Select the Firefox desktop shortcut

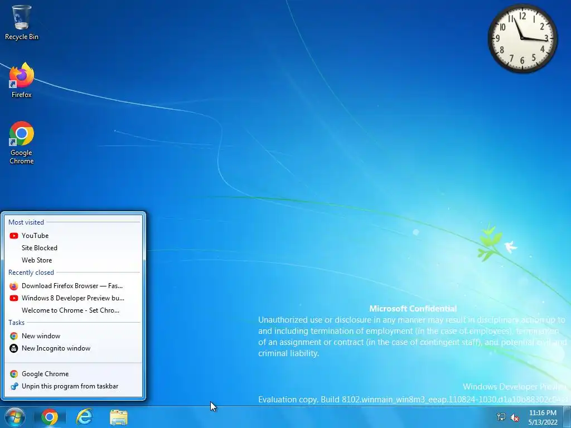click(22, 80)
